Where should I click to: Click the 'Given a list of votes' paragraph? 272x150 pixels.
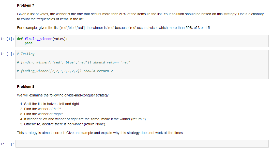[140, 16]
